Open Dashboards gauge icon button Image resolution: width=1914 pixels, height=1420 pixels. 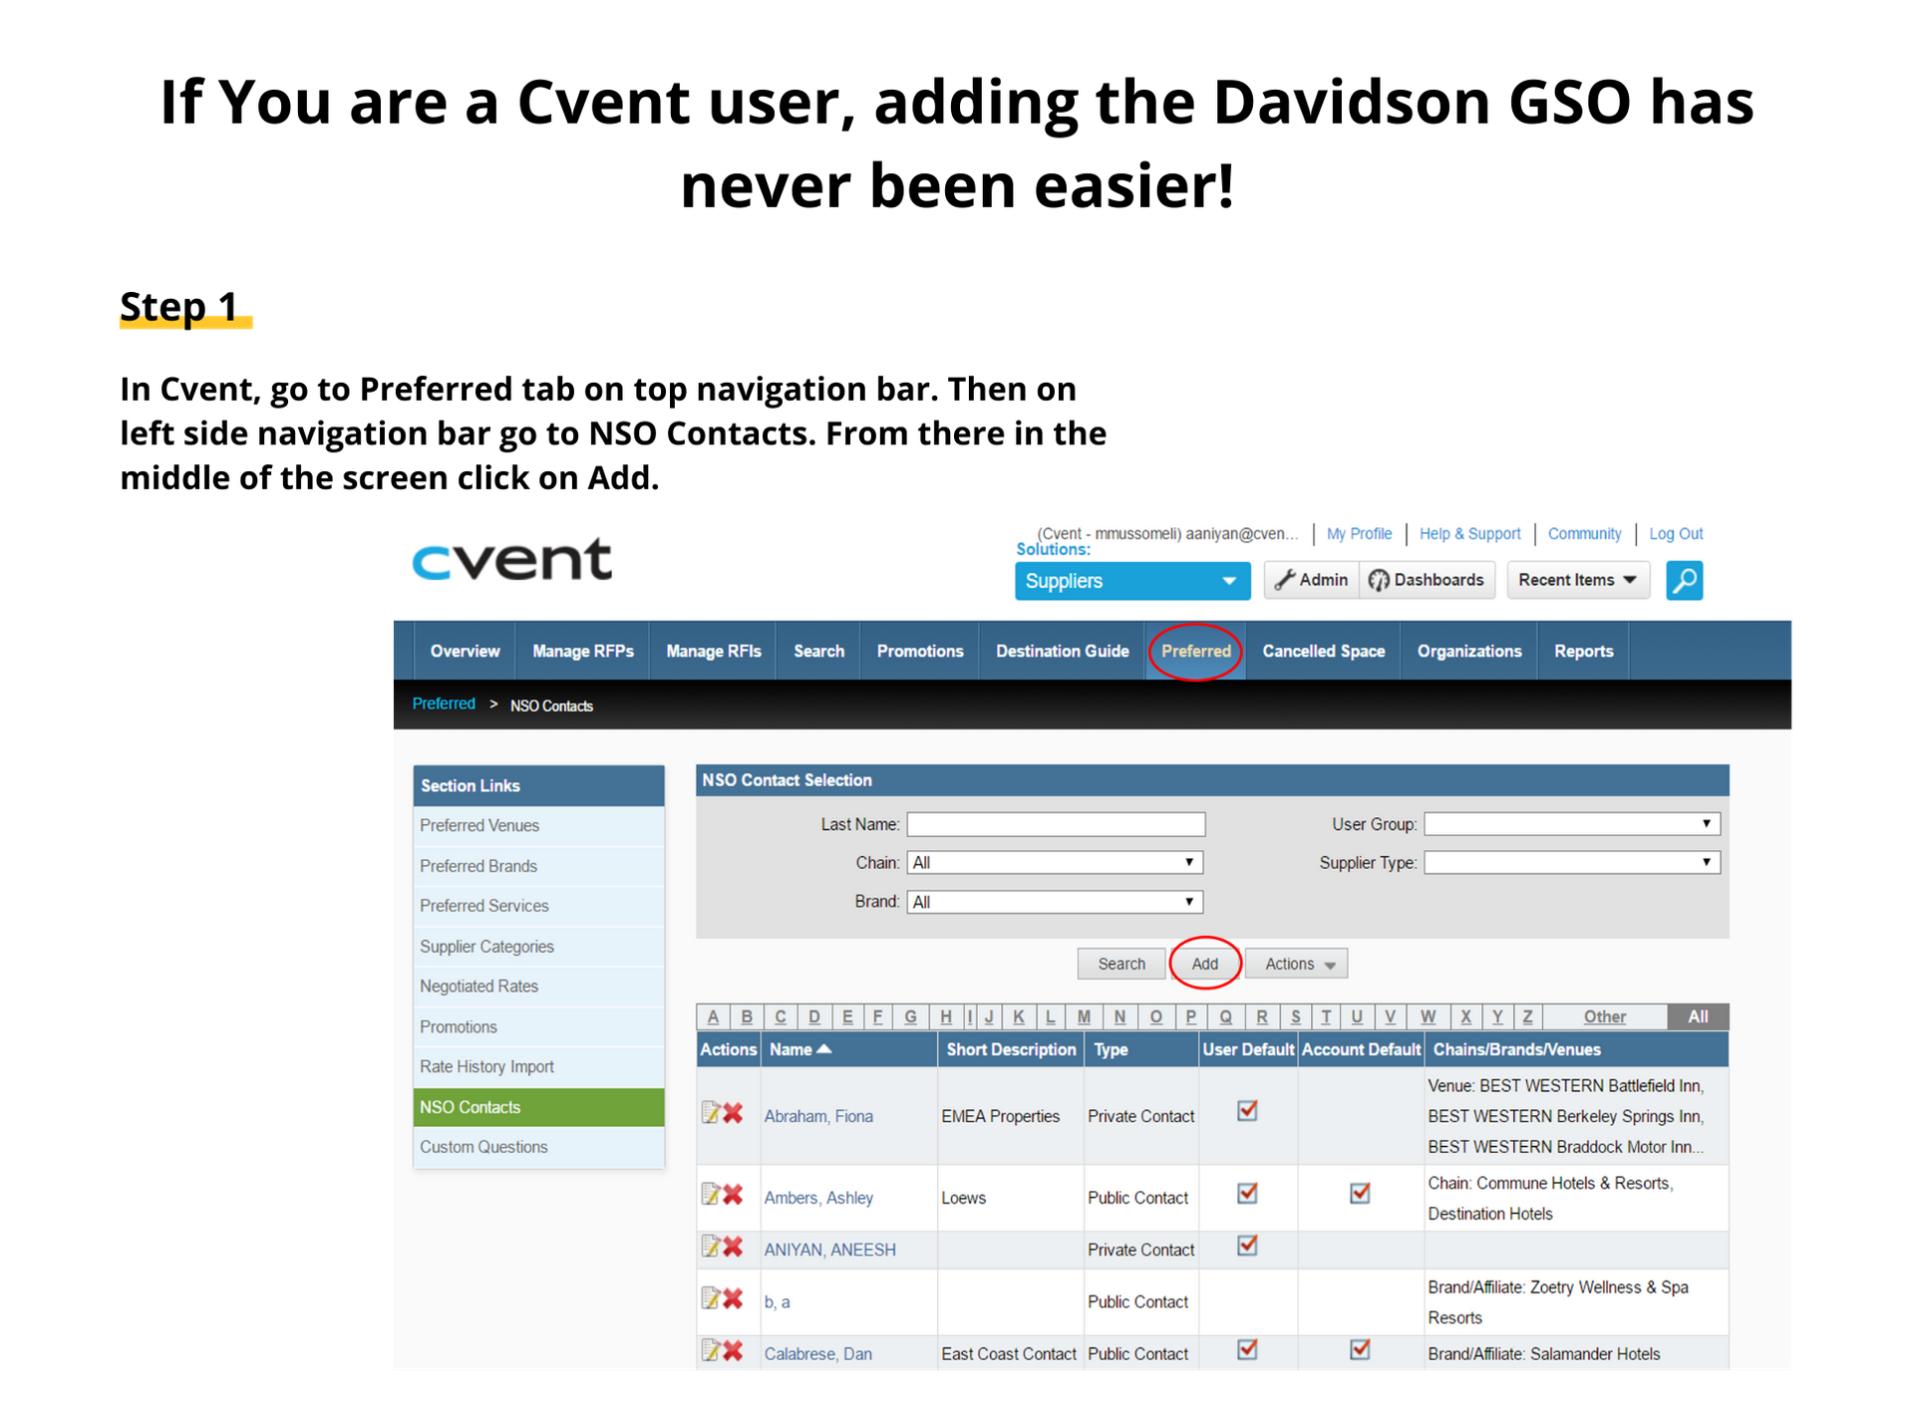pyautogui.click(x=1427, y=580)
